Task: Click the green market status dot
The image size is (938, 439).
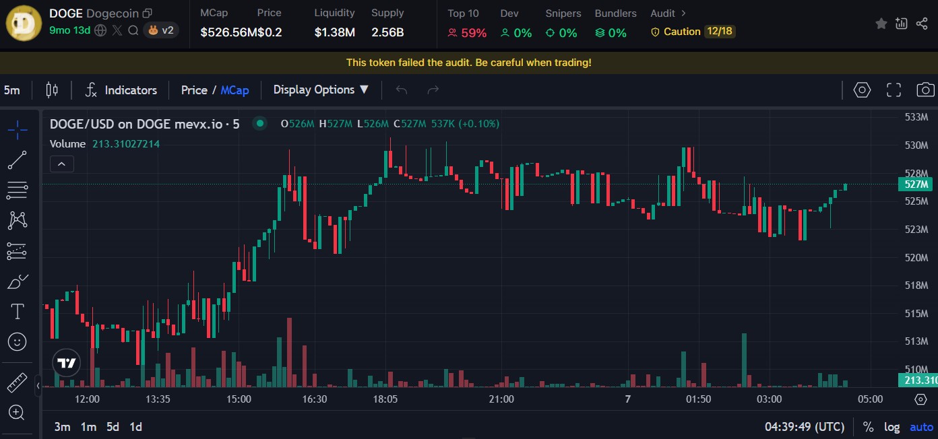Action: [x=259, y=124]
